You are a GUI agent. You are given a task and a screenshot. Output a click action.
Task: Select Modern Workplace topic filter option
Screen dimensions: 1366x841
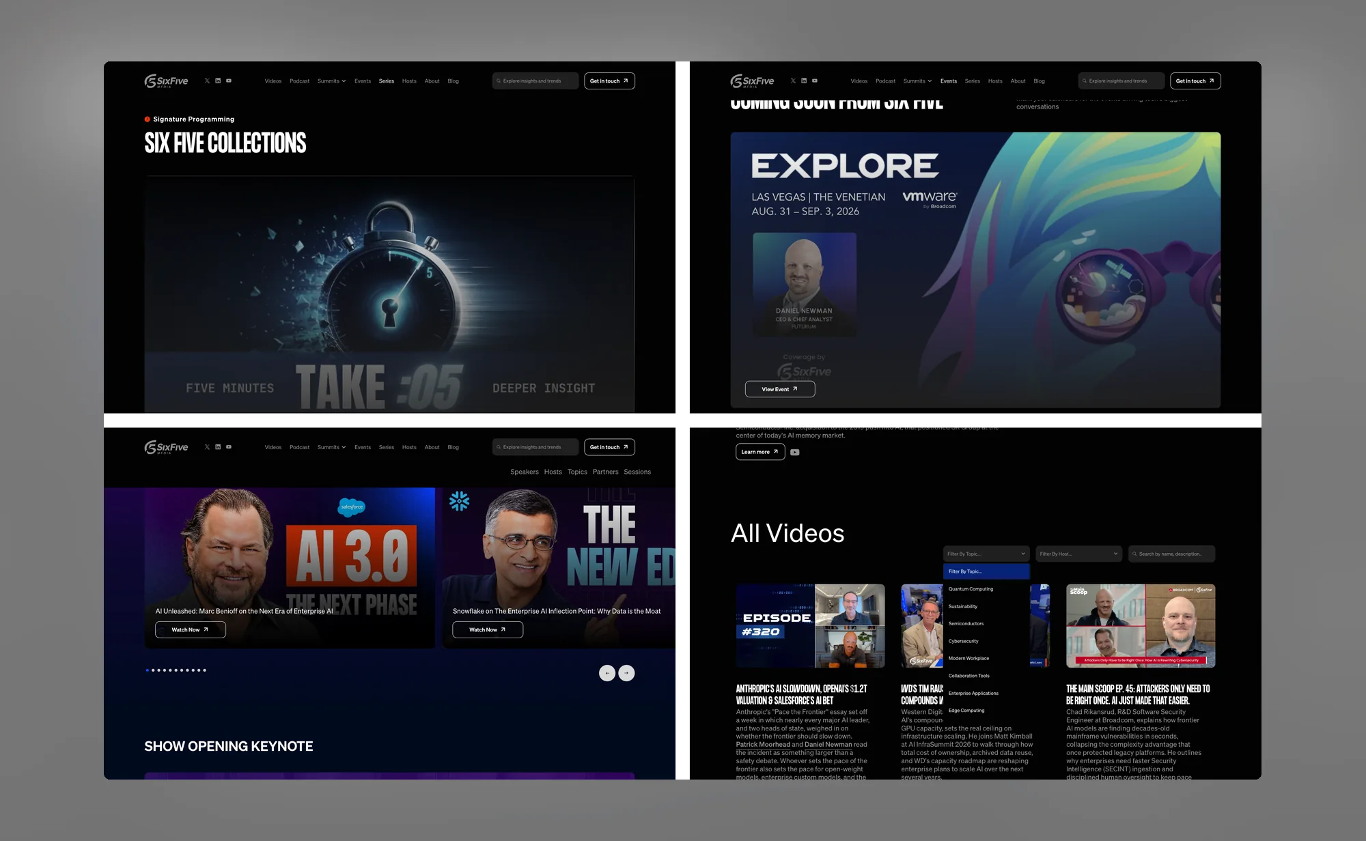(x=986, y=658)
